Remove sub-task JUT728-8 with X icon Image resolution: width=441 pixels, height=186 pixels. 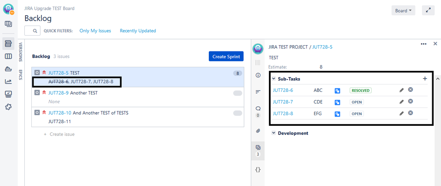coord(411,113)
